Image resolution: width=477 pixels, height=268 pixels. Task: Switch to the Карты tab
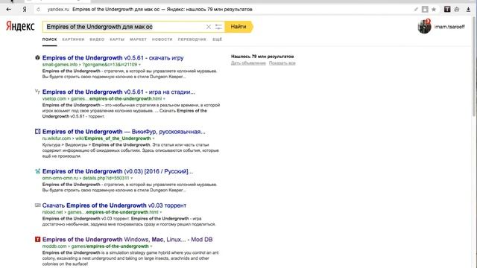coord(117,39)
